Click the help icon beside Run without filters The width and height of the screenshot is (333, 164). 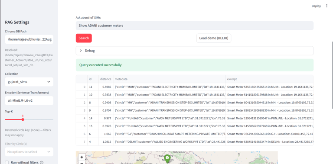[x=42, y=163]
